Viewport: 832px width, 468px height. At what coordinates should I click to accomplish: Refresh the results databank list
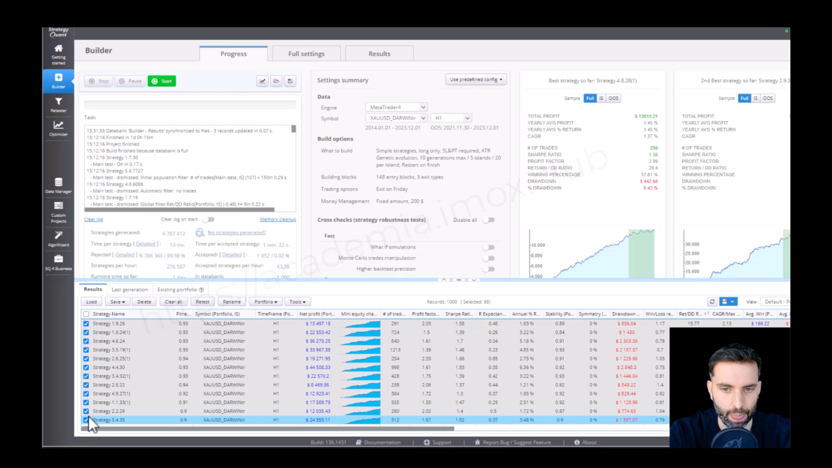(712, 302)
